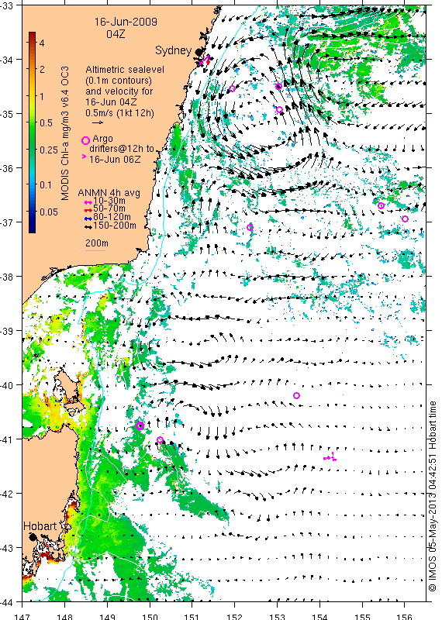Screen dimensions: 442x620
Task: Click the thick bold magenta Argo circle
Action: (140, 425)
